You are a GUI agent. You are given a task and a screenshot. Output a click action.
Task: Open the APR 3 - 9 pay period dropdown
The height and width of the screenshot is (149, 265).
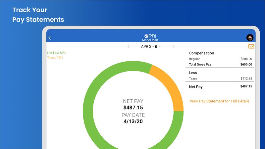tap(151, 46)
